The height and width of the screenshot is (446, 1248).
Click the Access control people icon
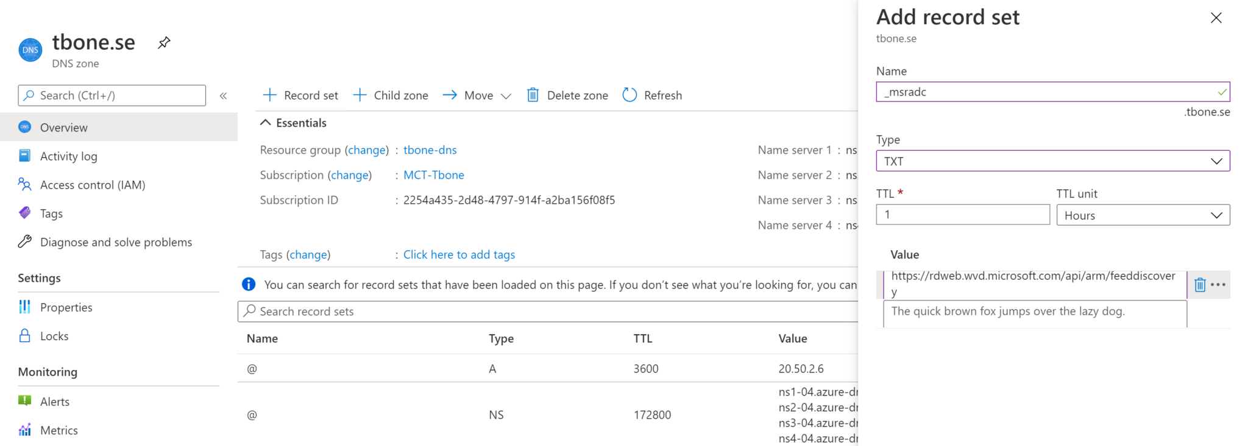click(24, 184)
